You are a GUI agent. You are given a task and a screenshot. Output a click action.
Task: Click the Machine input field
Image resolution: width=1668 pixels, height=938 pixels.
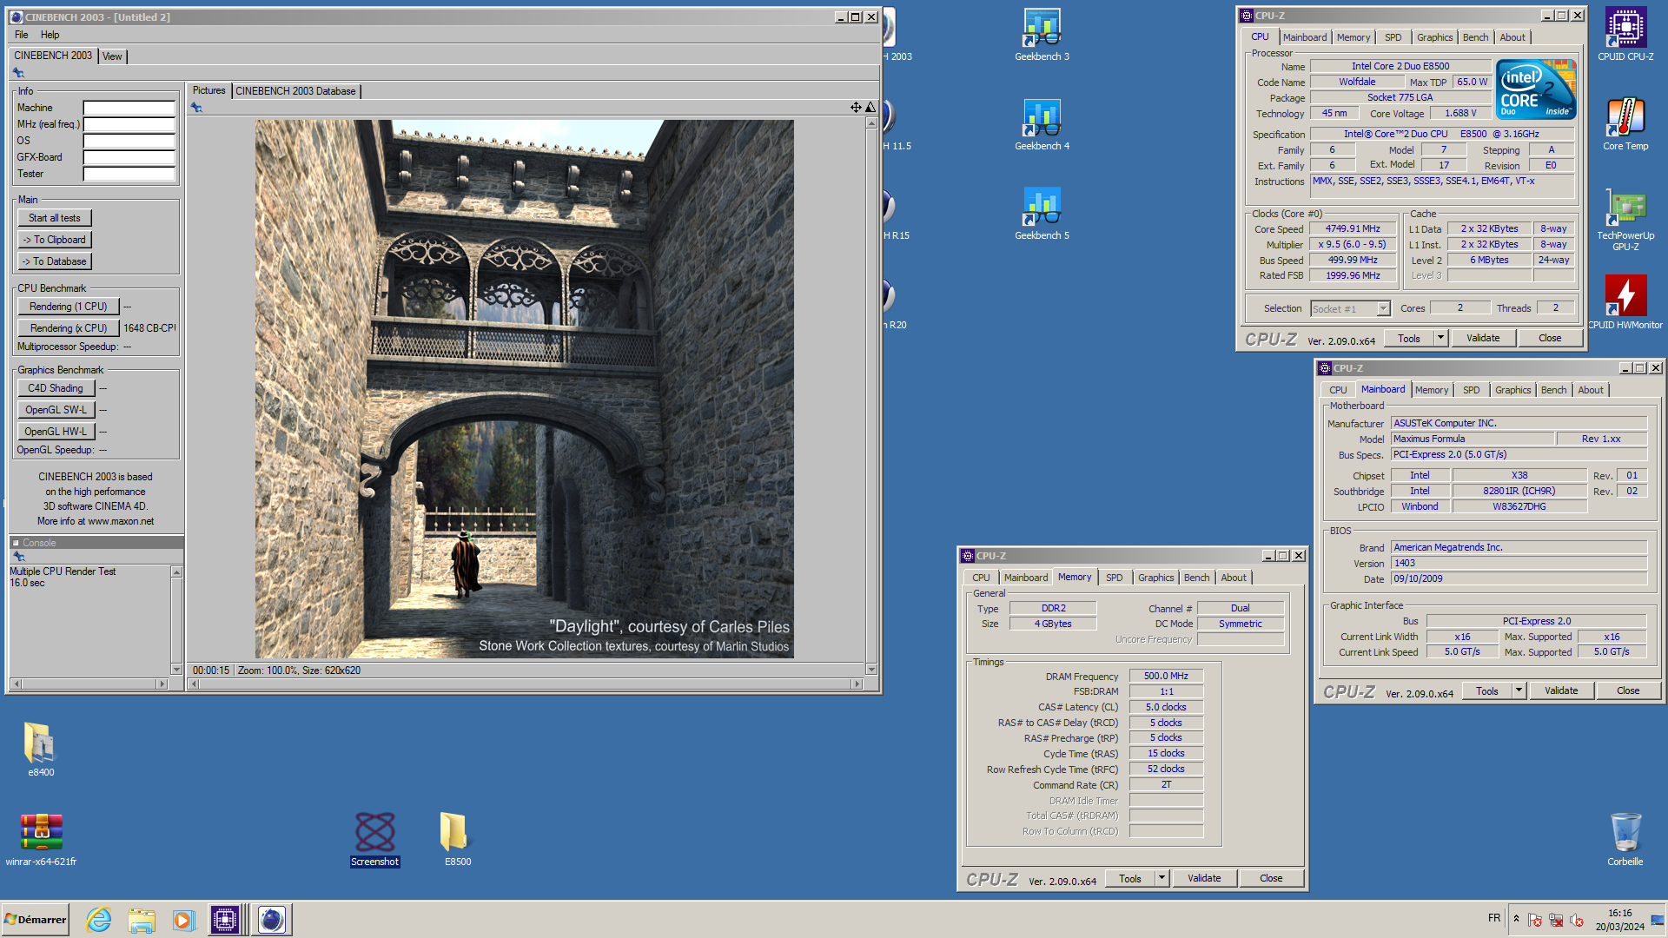[x=129, y=108]
